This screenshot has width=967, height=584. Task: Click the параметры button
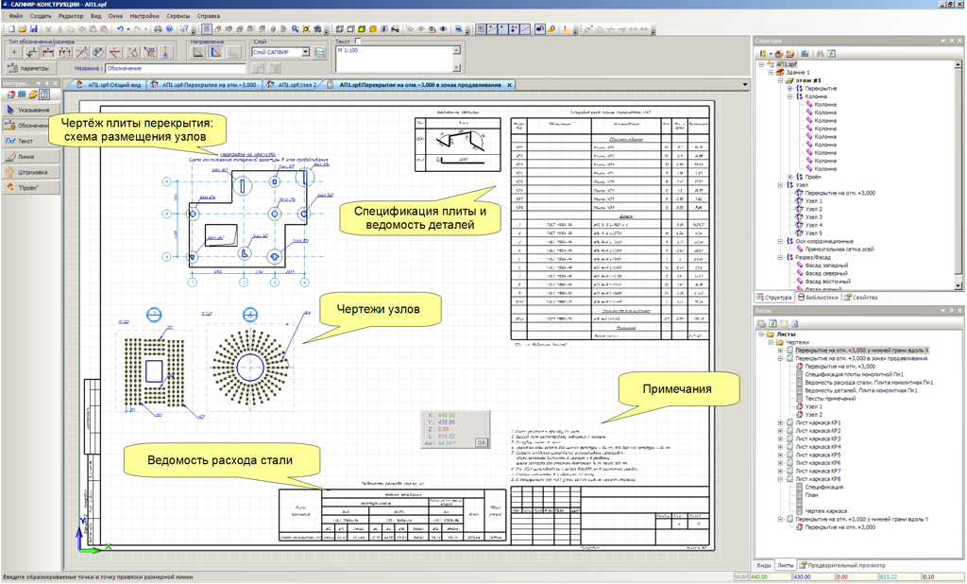pos(29,68)
